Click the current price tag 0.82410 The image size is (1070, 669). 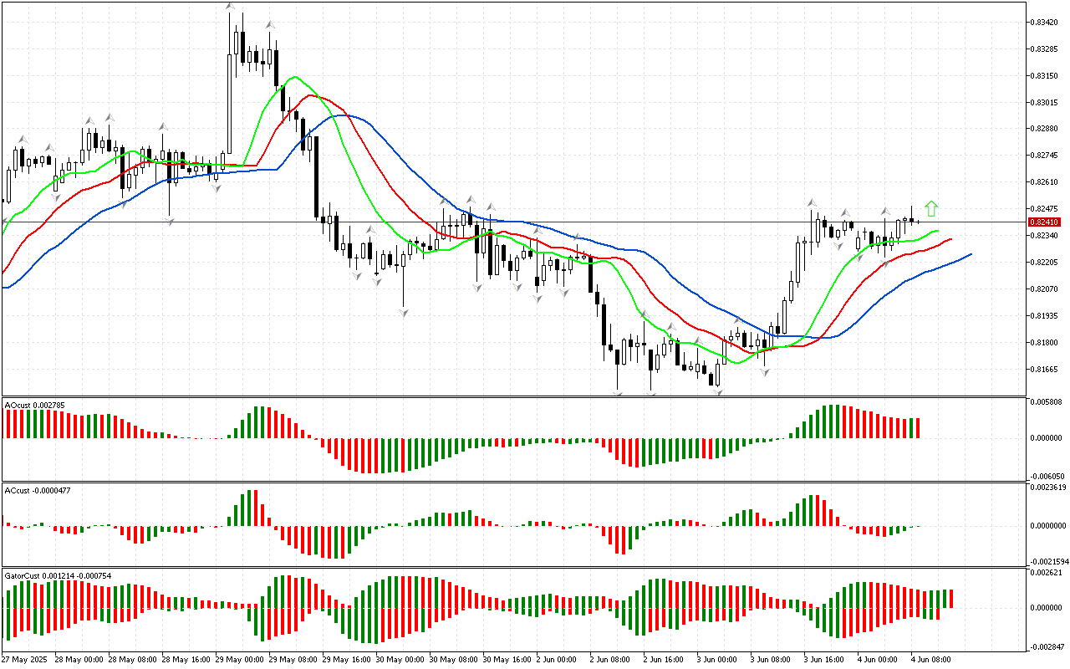coord(1046,222)
